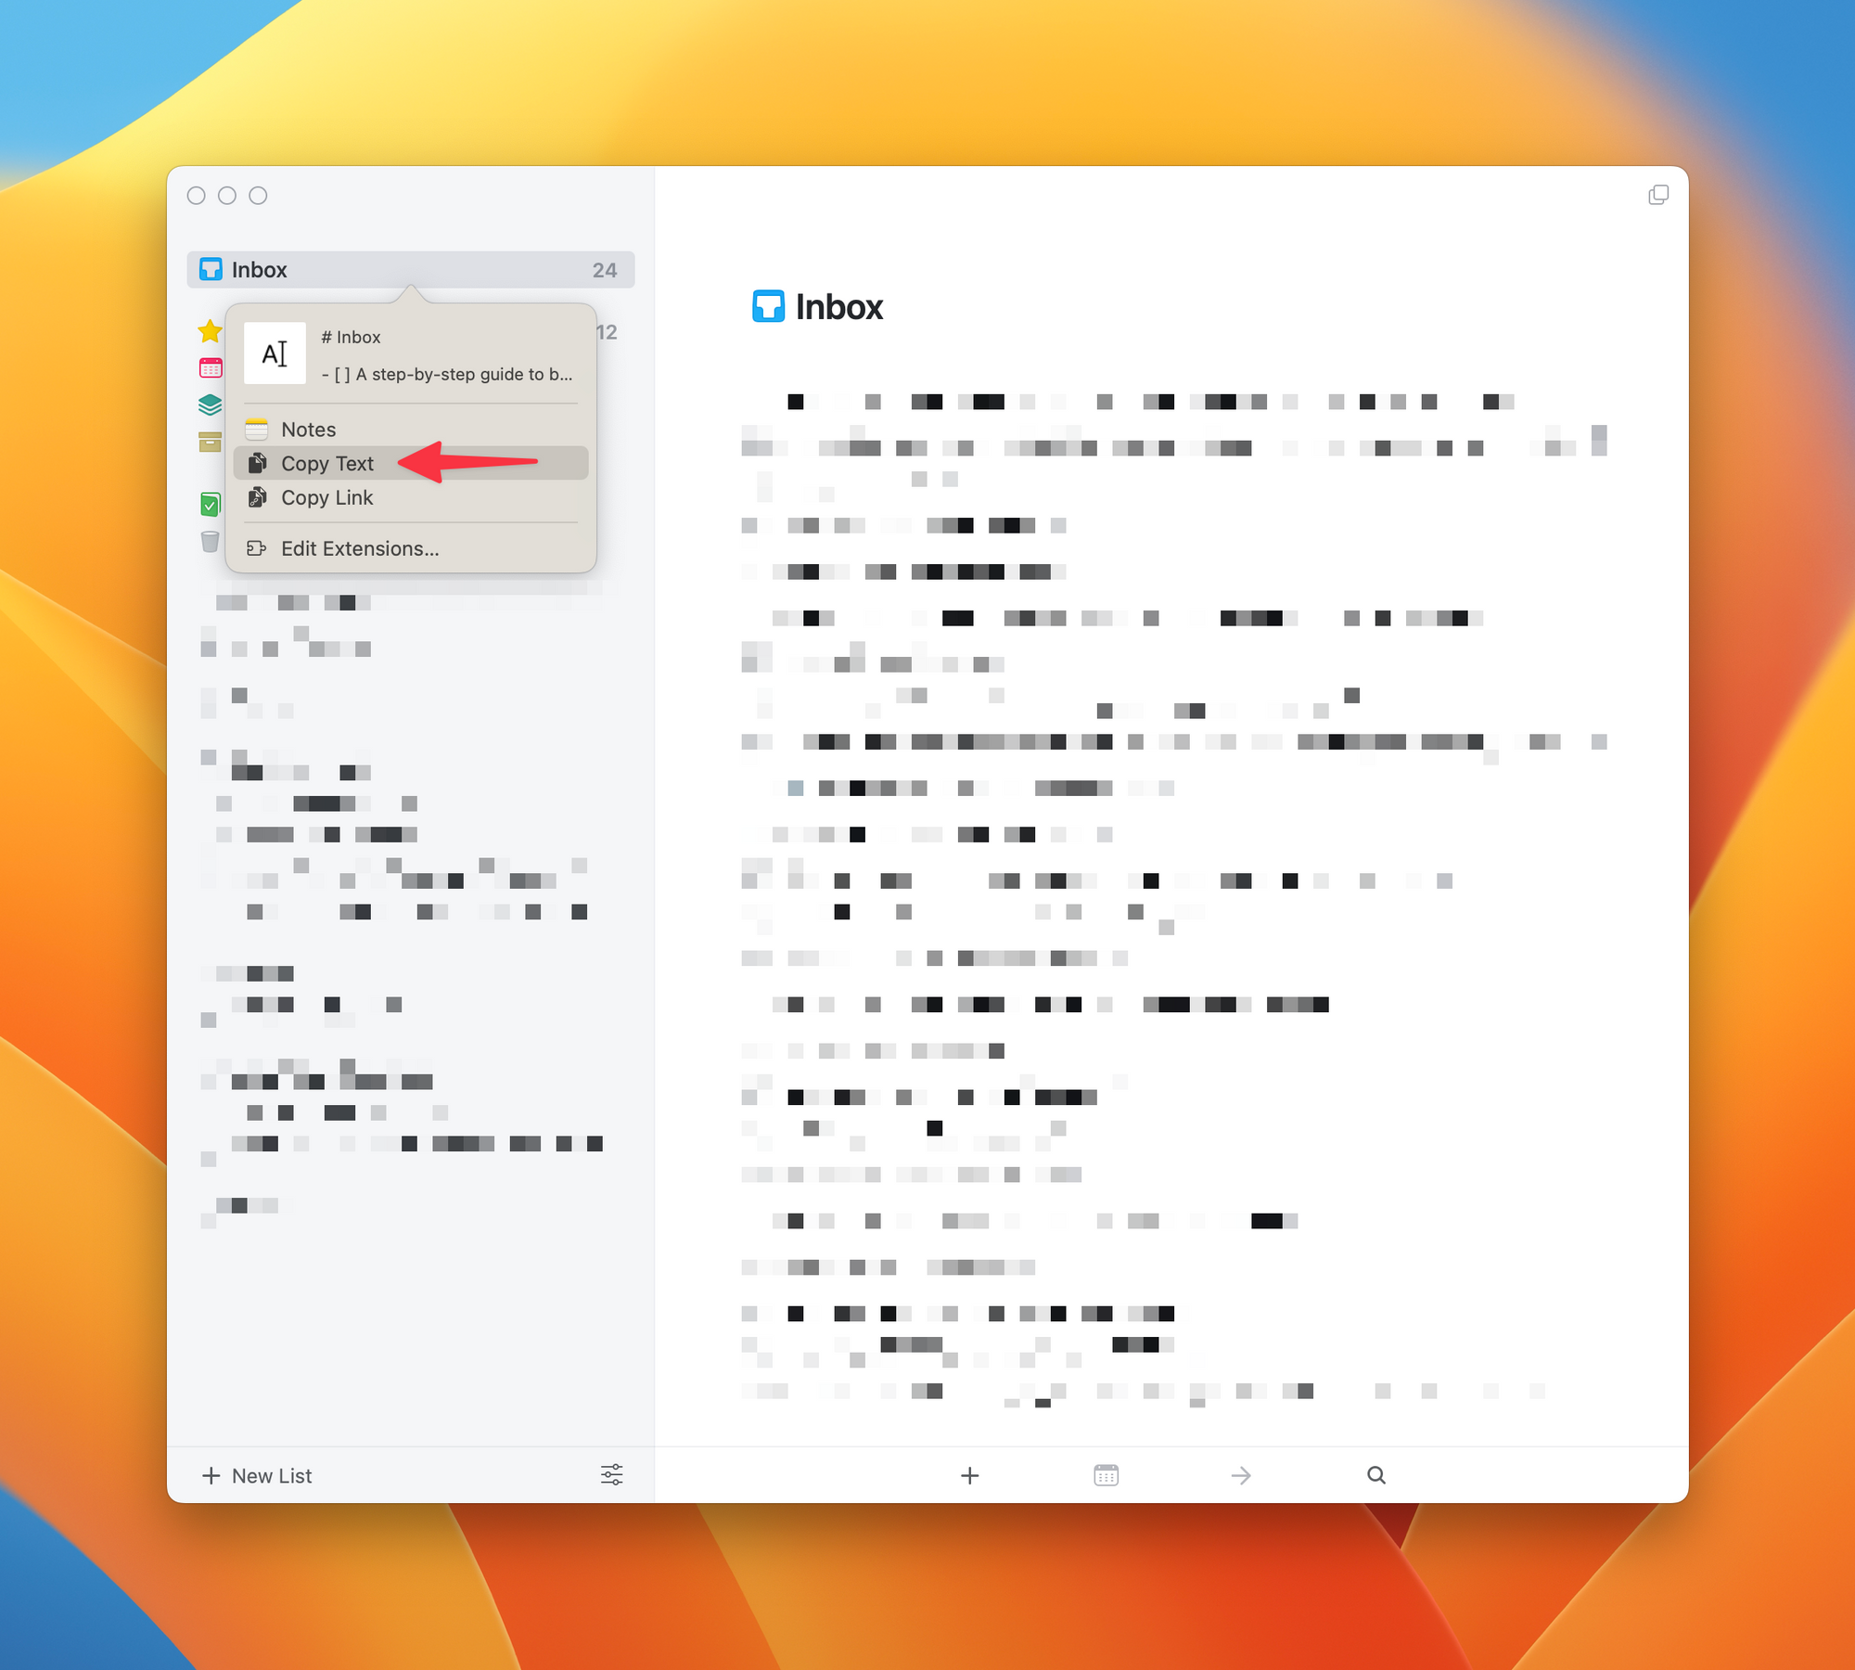Click the yellow star Today icon
The image size is (1855, 1670).
[x=210, y=331]
